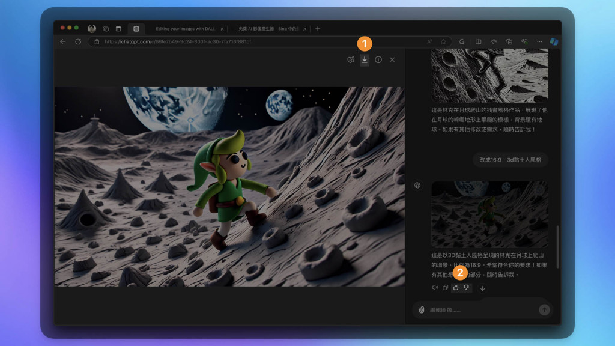The width and height of the screenshot is (615, 346).
Task: Close the Bing image generator tab
Action: pyautogui.click(x=304, y=29)
